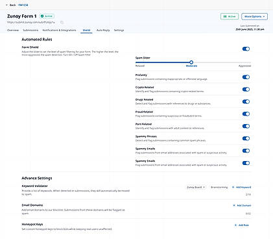Viewport: 273px width, 239px height.
Task: Click the Active button with pause icon
Action: click(230, 16)
